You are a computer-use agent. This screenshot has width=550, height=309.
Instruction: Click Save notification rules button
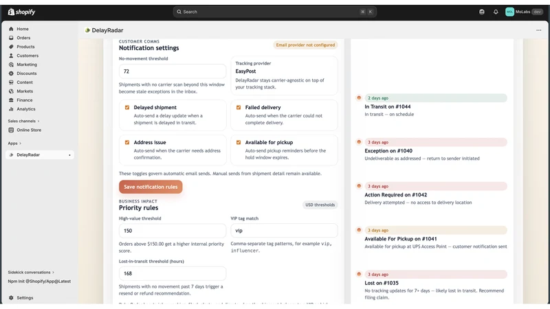tap(151, 187)
